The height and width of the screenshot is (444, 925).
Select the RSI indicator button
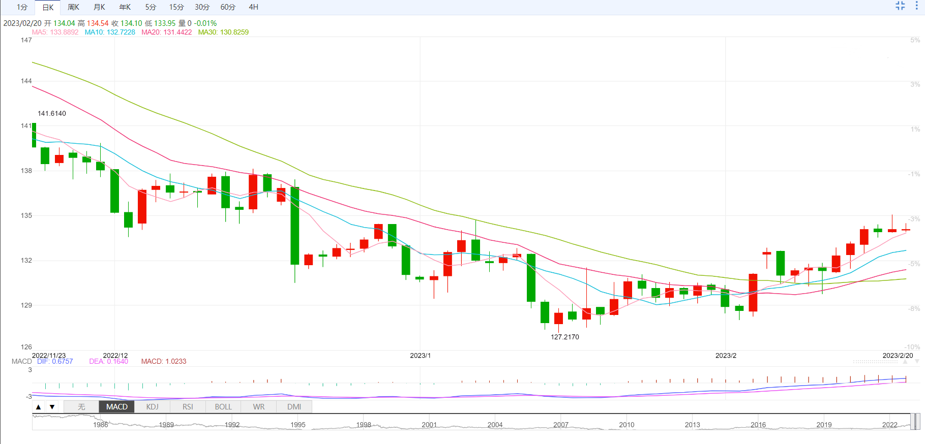pos(188,407)
